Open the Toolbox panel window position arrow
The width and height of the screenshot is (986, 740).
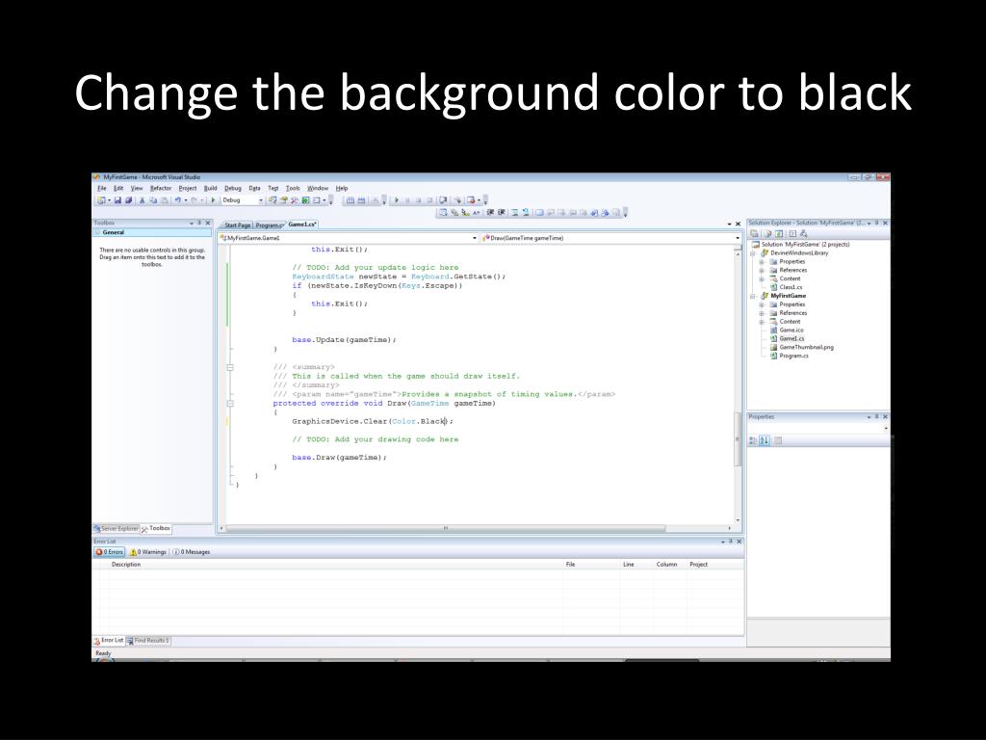pyautogui.click(x=192, y=223)
